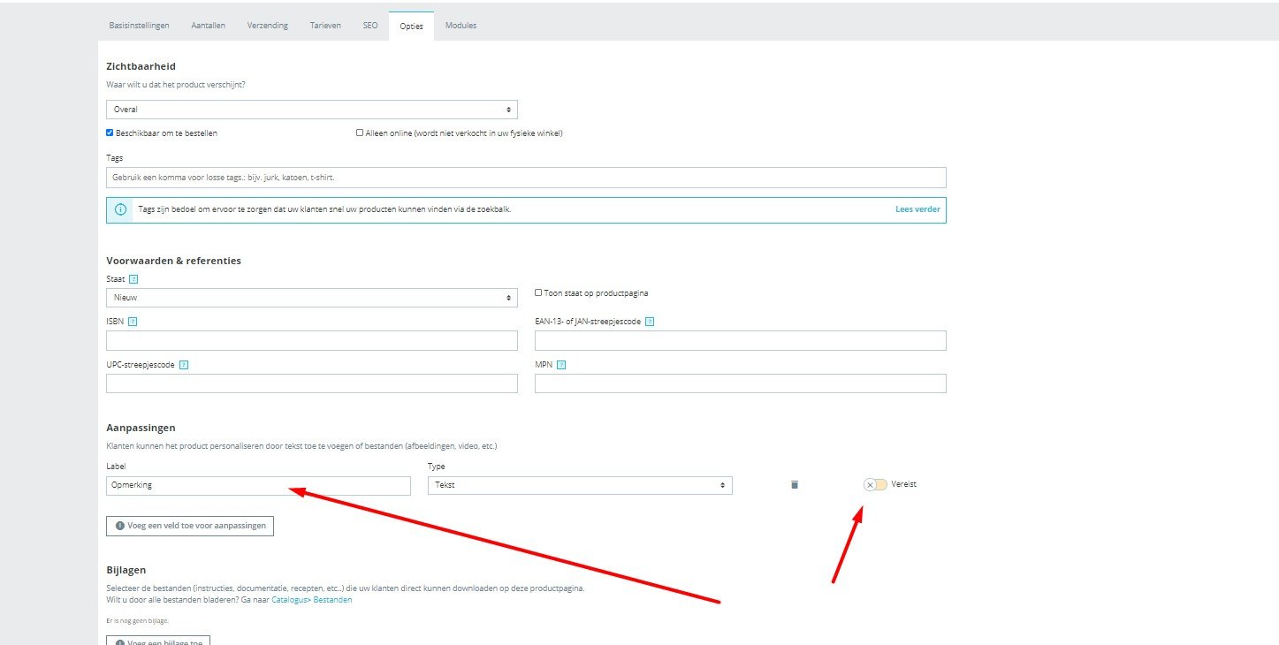
Task: Expand the Staat dropdown showing Nieuw
Action: coord(312,298)
